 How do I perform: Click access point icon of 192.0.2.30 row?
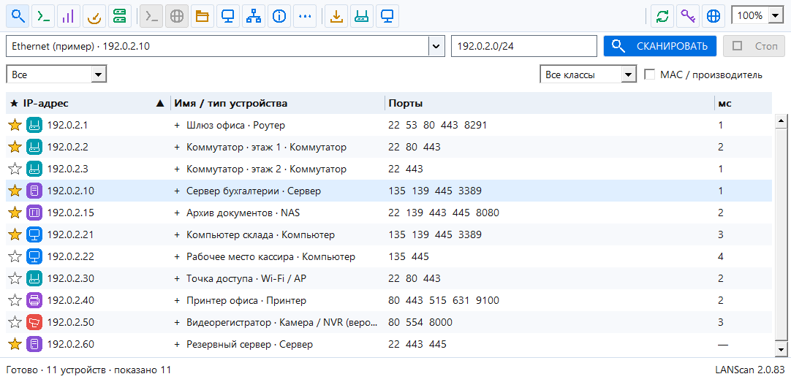(x=34, y=279)
